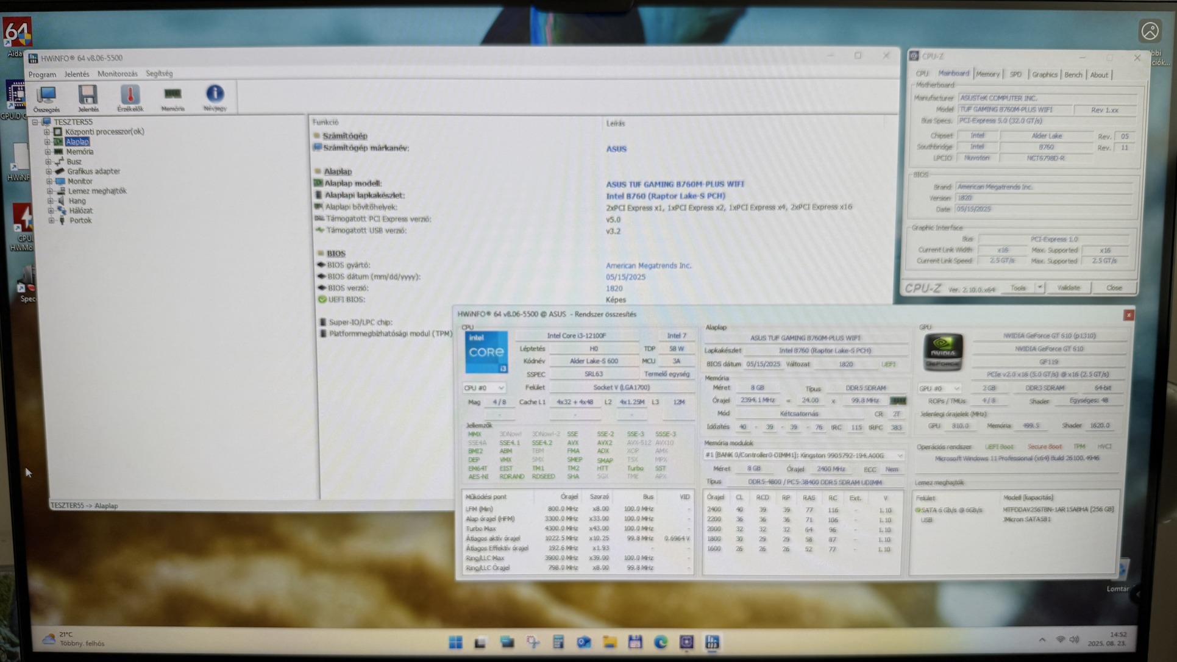Open File Explorer from the taskbar
Image resolution: width=1177 pixels, height=662 pixels.
click(x=610, y=642)
